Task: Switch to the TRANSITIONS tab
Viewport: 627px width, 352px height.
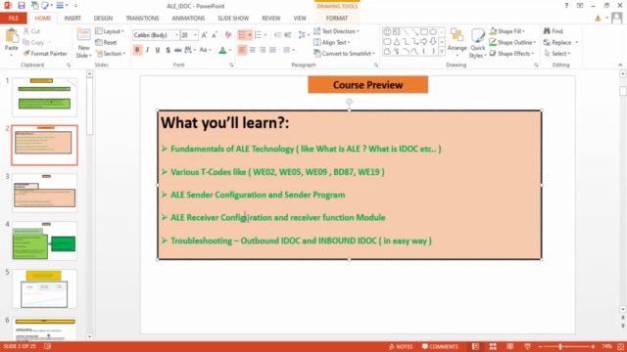Action: coord(142,19)
